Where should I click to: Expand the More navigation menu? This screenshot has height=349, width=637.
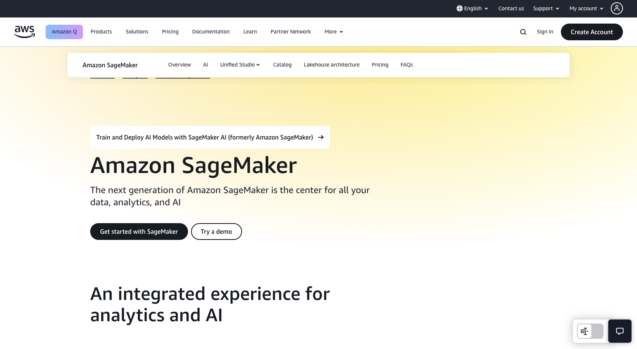[334, 32]
